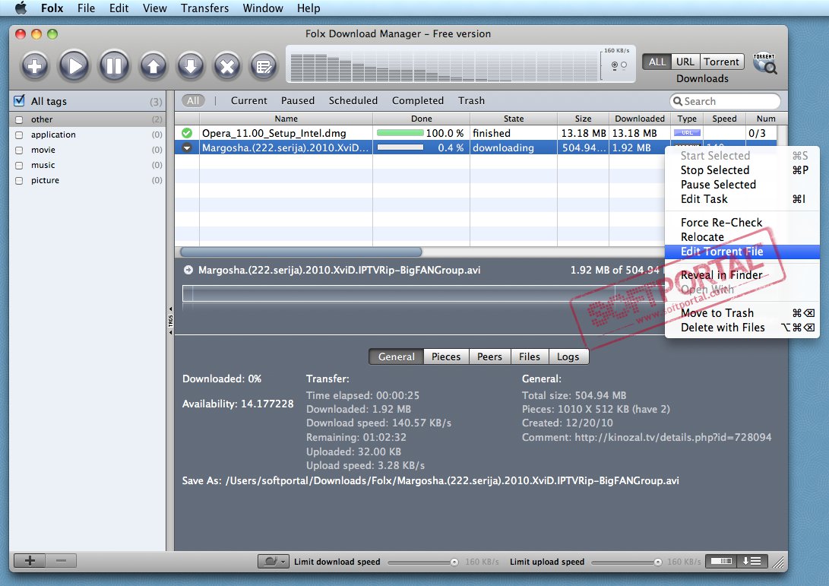
Task: Click the arrow icon beside Margosha detail title
Action: pyautogui.click(x=188, y=271)
